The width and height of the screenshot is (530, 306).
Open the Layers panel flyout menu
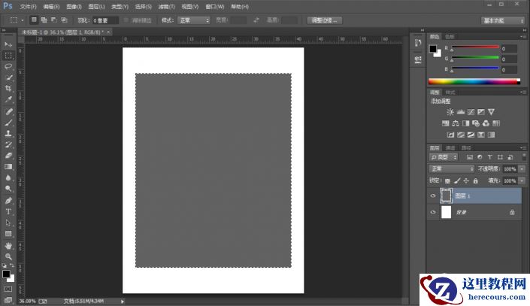pyautogui.click(x=523, y=148)
